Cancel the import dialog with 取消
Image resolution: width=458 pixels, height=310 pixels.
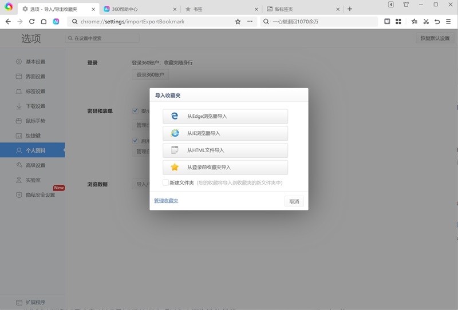[294, 201]
